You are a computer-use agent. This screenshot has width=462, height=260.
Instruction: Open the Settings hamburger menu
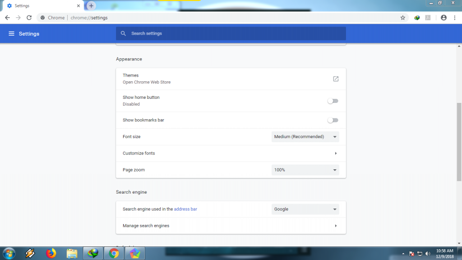point(11,34)
